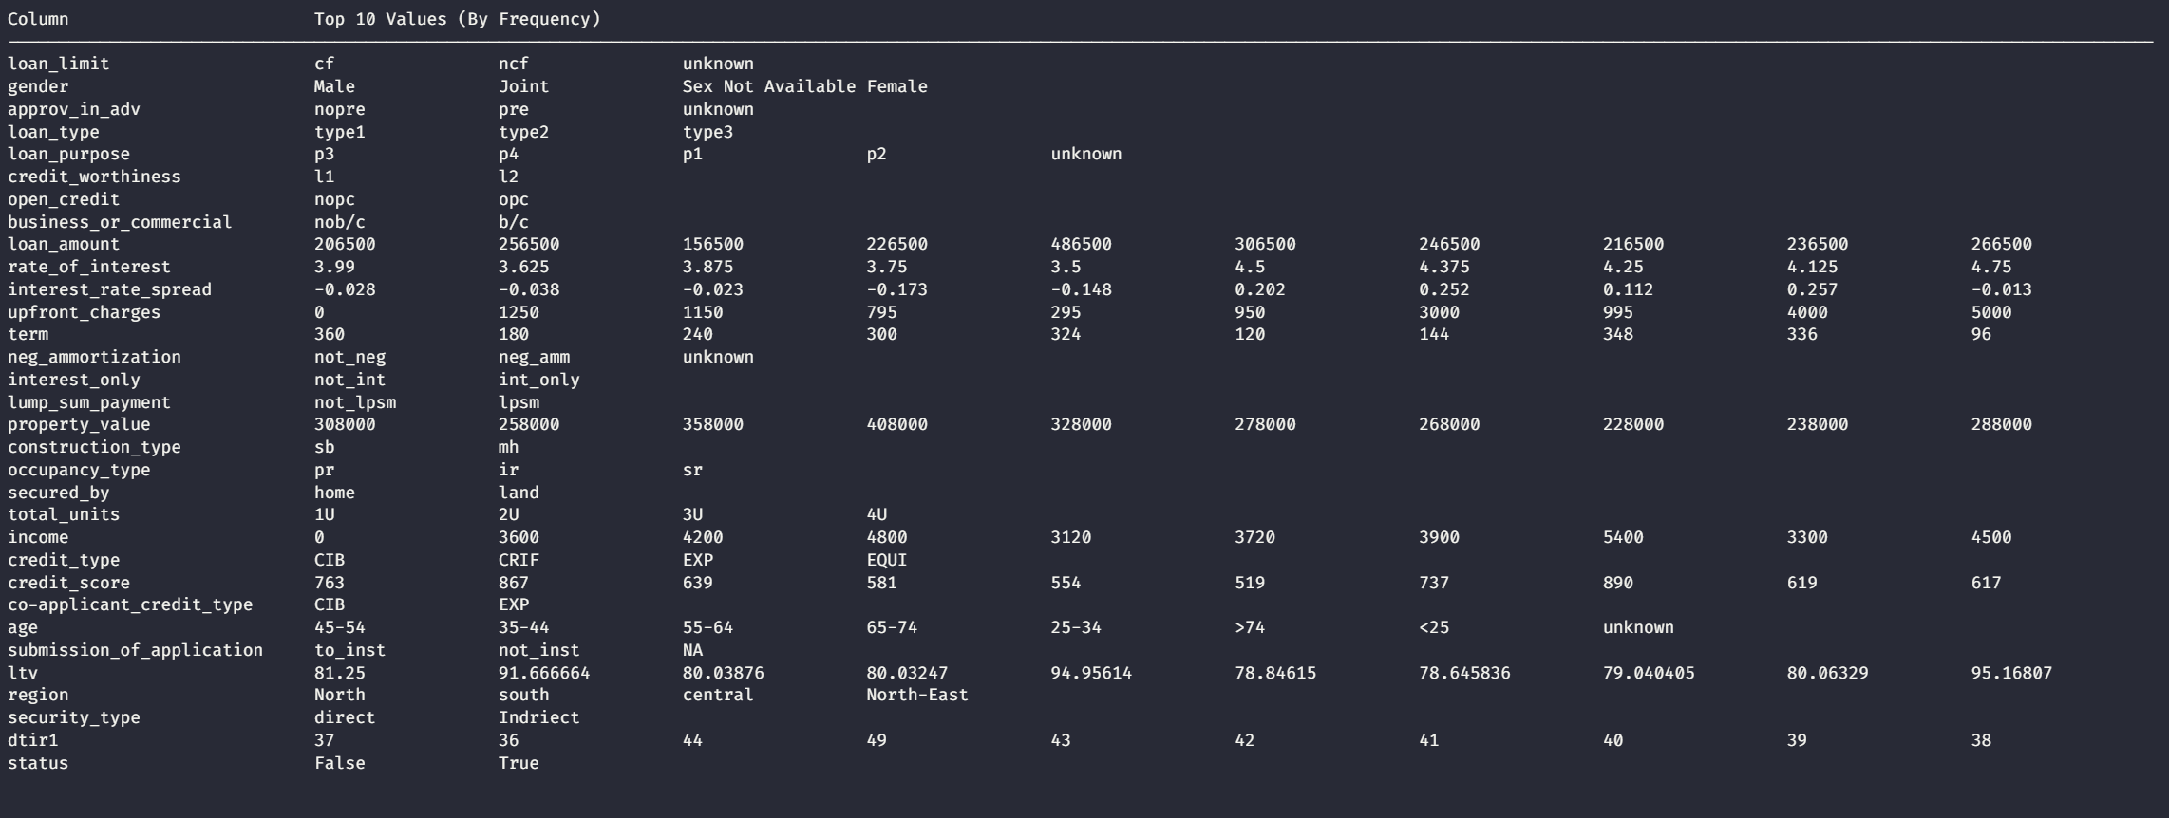Select the 'nob/c' value
This screenshot has width=2169, height=818.
click(x=340, y=222)
